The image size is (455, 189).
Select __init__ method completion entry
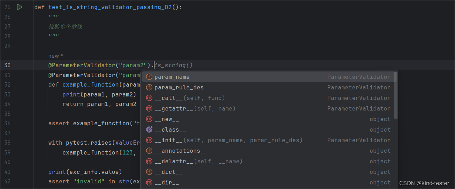pos(269,140)
